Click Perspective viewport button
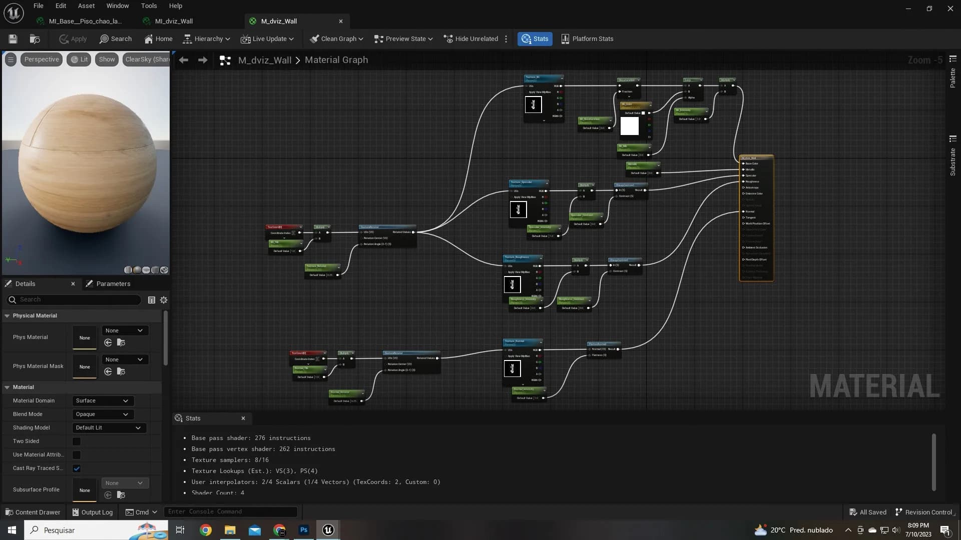The image size is (961, 540). 42,59
